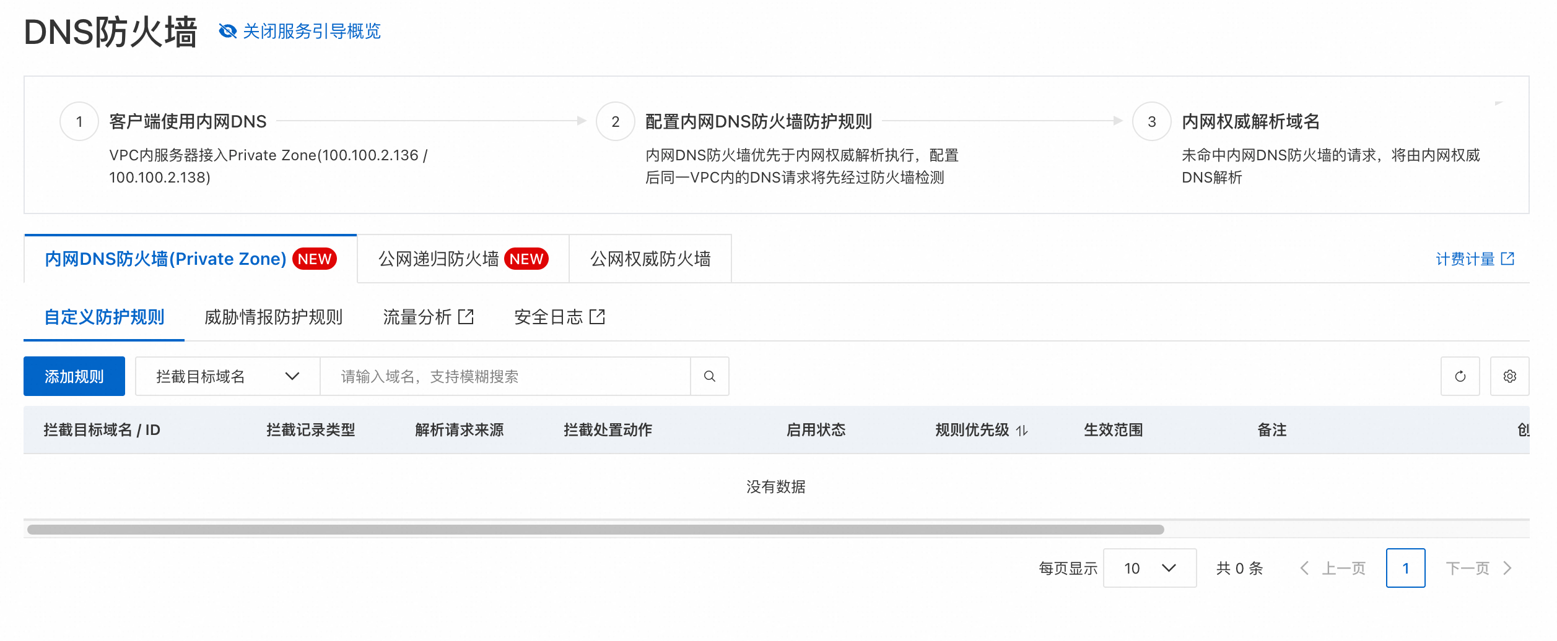Screen dimensions: 1557x641
Task: Go to 上一页 previous page
Action: [x=1333, y=568]
